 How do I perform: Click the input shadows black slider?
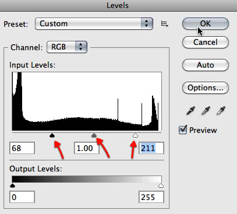[x=52, y=135]
